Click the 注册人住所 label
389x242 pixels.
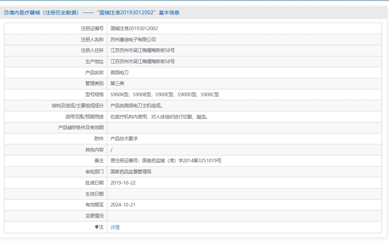click(92, 51)
